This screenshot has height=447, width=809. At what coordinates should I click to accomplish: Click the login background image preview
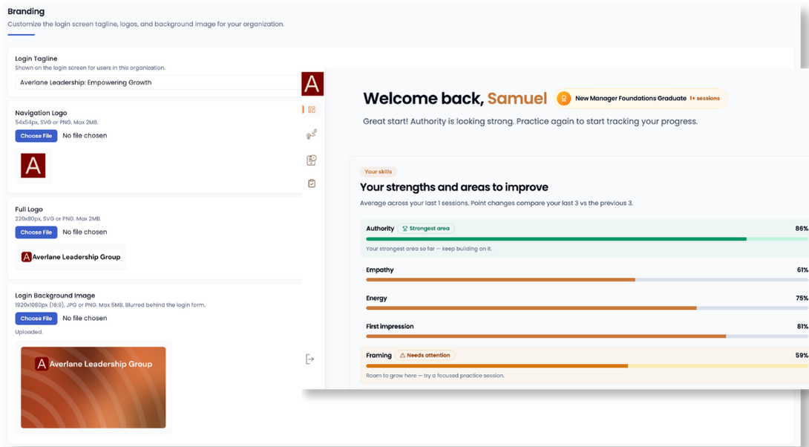tap(94, 387)
